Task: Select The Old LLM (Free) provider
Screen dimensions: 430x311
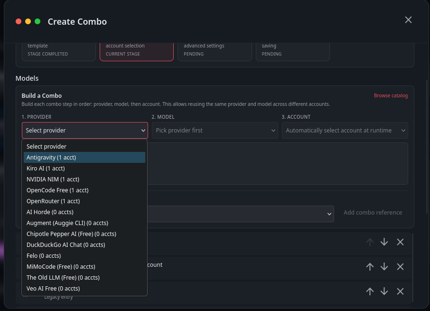Action: 84,278
